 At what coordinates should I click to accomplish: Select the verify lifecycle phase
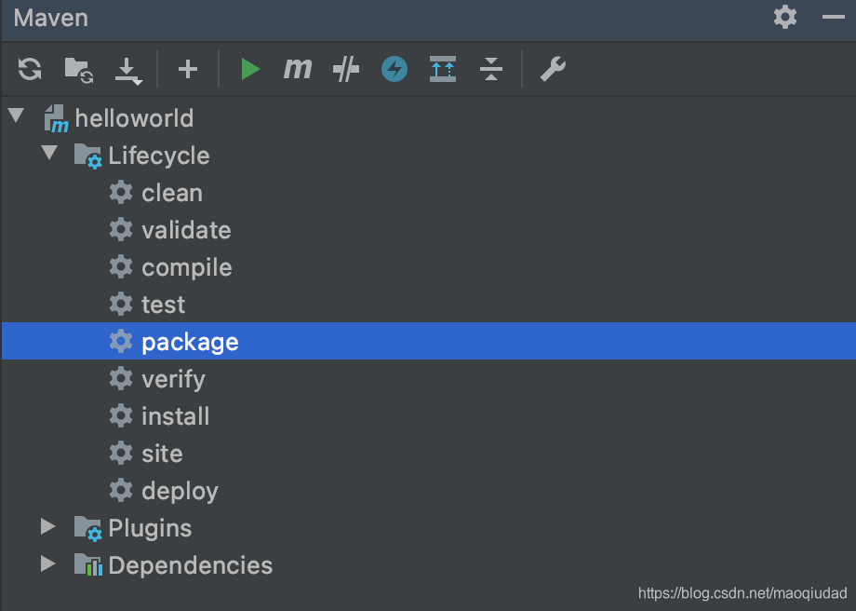173,379
